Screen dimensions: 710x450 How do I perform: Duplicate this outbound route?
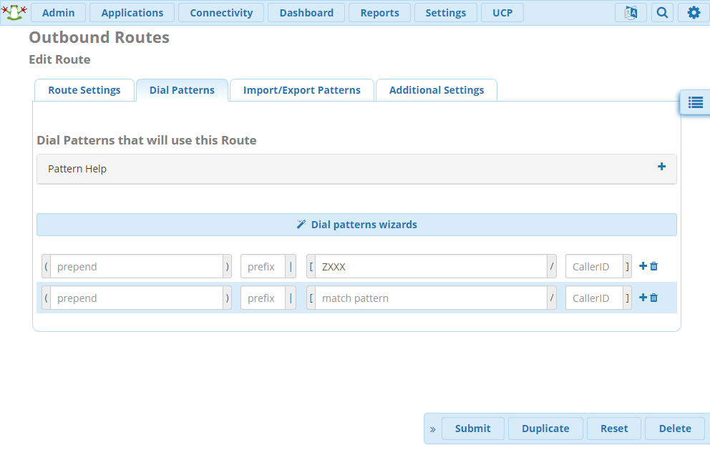(545, 429)
